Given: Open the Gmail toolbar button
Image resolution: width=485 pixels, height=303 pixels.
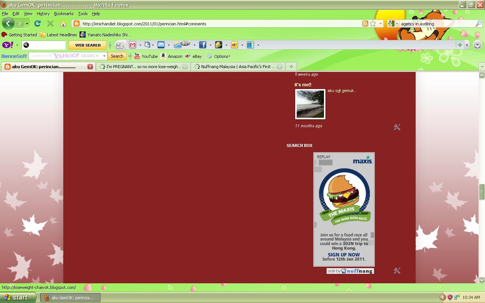Looking at the screenshot, I should pyautogui.click(x=133, y=45).
